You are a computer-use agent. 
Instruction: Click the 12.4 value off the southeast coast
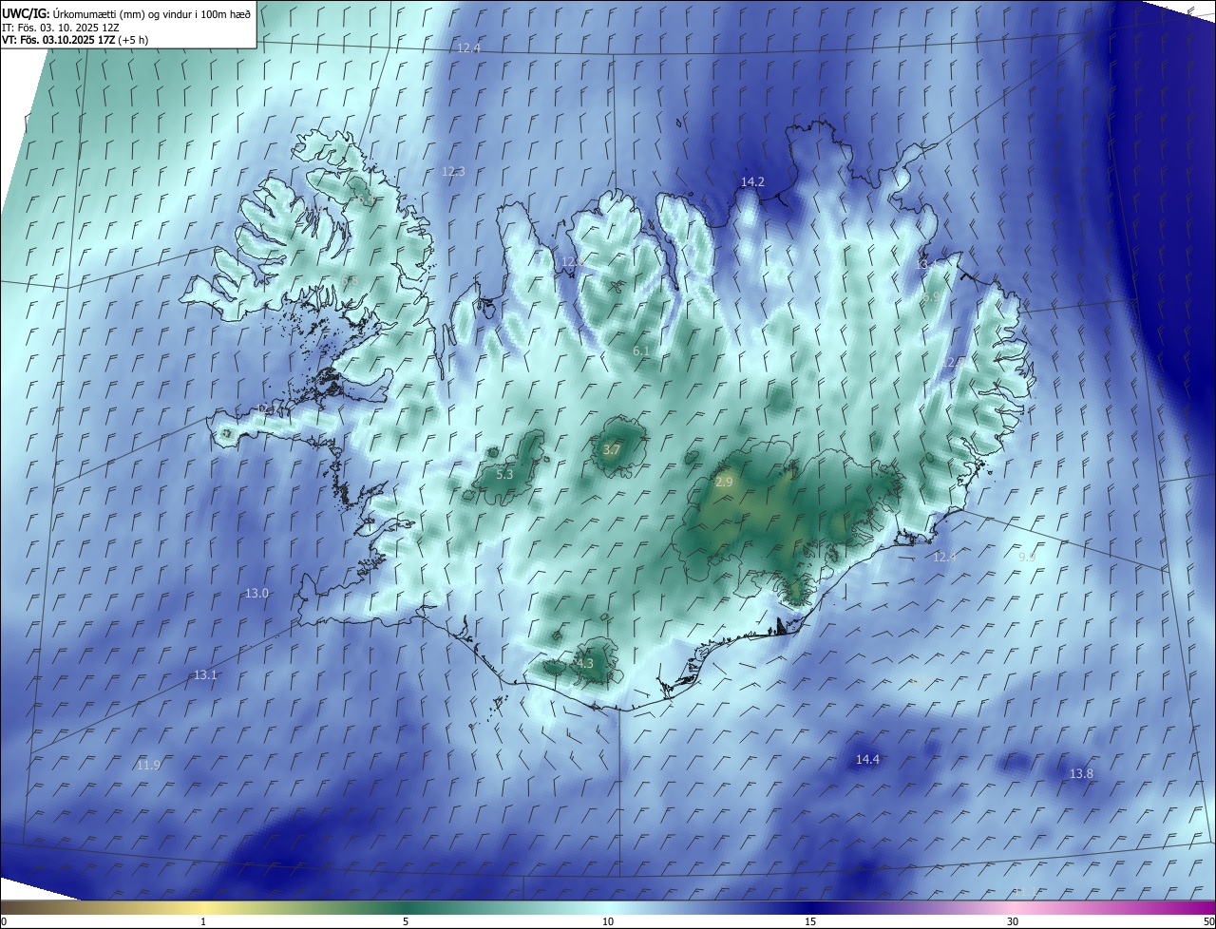pyautogui.click(x=944, y=557)
